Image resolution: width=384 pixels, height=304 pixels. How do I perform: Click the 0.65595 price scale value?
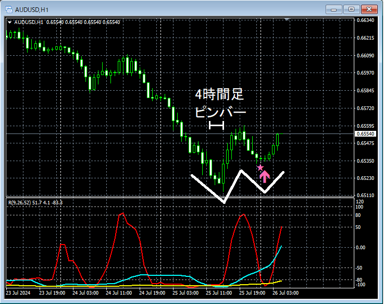pyautogui.click(x=365, y=126)
